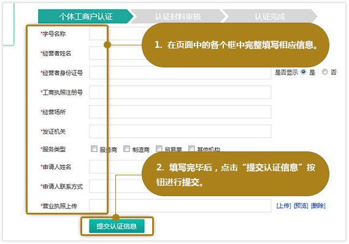
Task: Focus the 发证机关 input field
Action: [x=180, y=131]
